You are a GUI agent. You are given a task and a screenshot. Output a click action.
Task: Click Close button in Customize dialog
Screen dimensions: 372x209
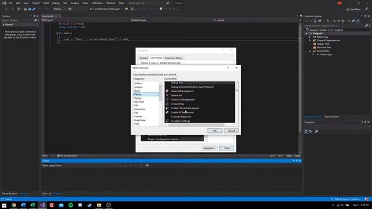[227, 148]
